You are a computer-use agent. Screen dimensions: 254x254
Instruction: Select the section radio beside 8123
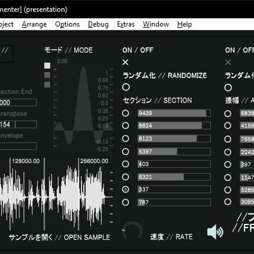pos(125,139)
